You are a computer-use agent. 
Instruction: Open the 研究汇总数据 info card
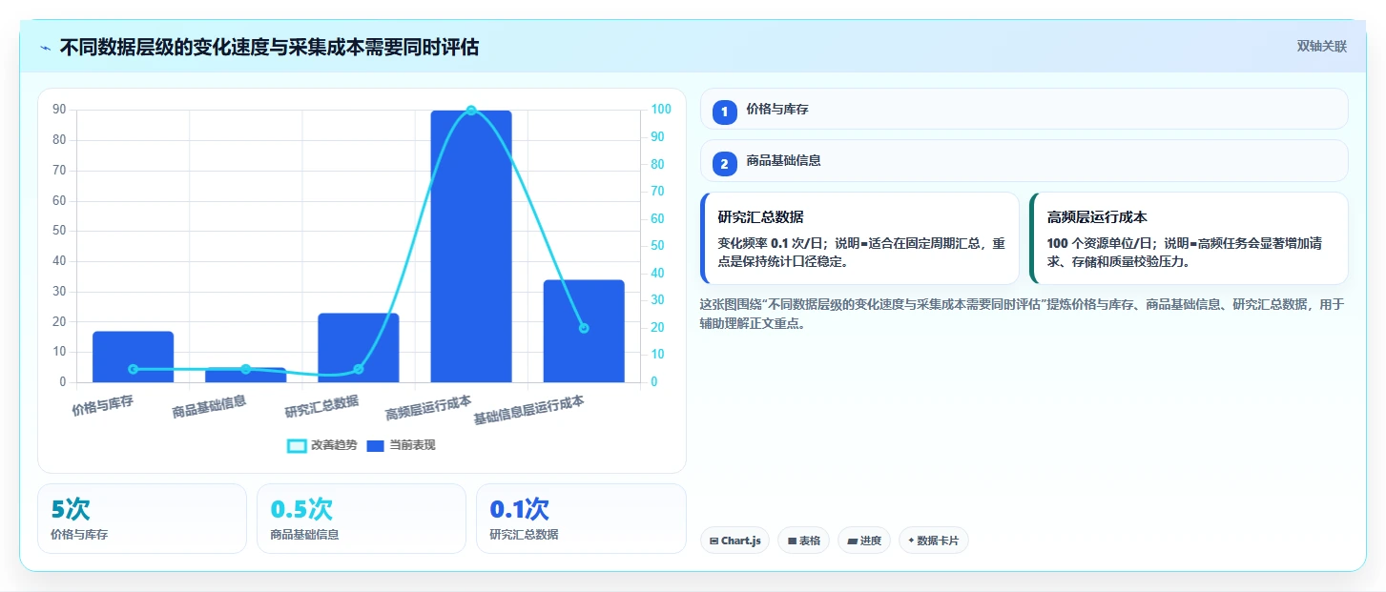[x=859, y=238]
